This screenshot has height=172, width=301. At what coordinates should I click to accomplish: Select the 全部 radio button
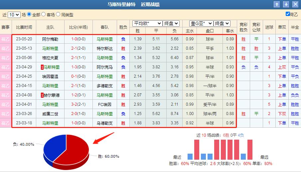29,14
